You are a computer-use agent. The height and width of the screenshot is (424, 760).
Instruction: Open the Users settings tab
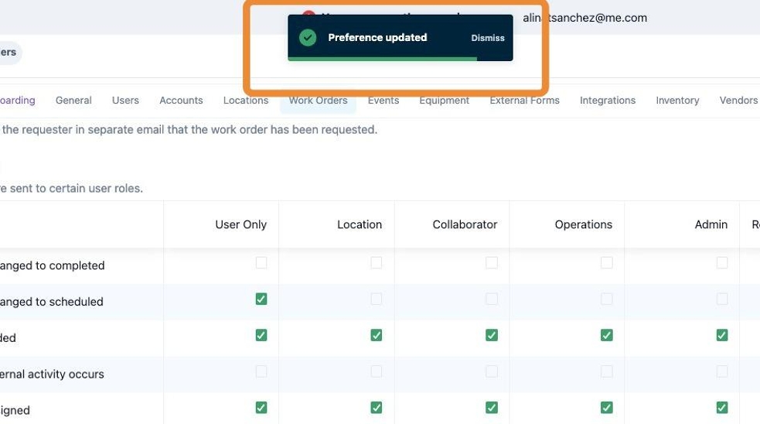point(125,101)
